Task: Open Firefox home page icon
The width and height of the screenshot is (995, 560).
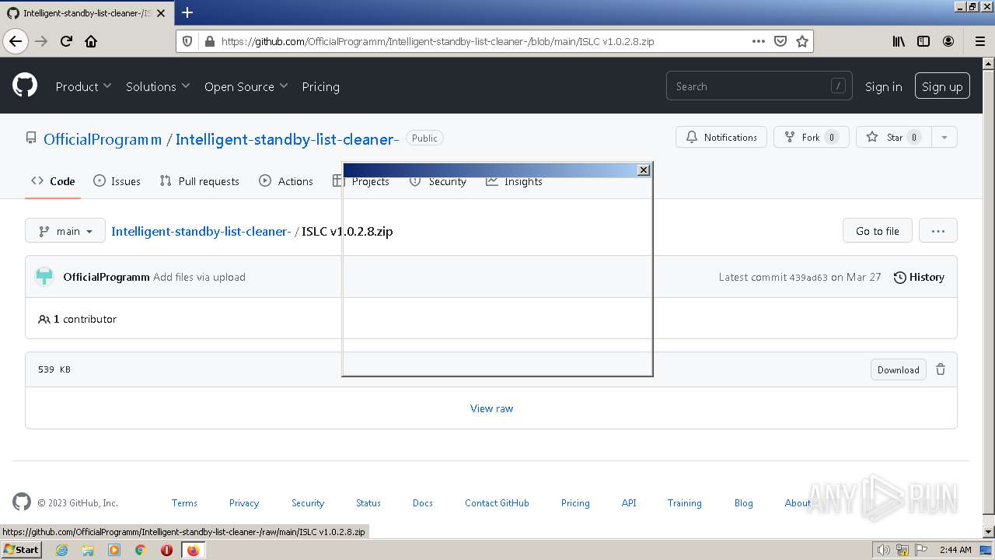Action: 91,41
